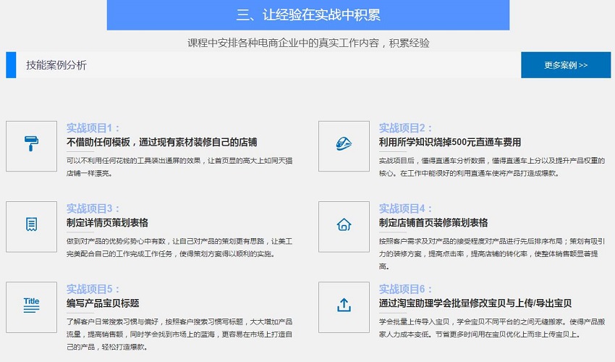
Task: Open title 不借助任何模板，通过现有素材装修自己的店铺
Action: coord(161,142)
